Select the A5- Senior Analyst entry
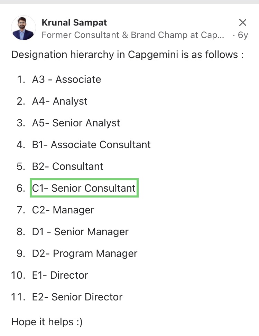This screenshot has width=259, height=336. [76, 123]
